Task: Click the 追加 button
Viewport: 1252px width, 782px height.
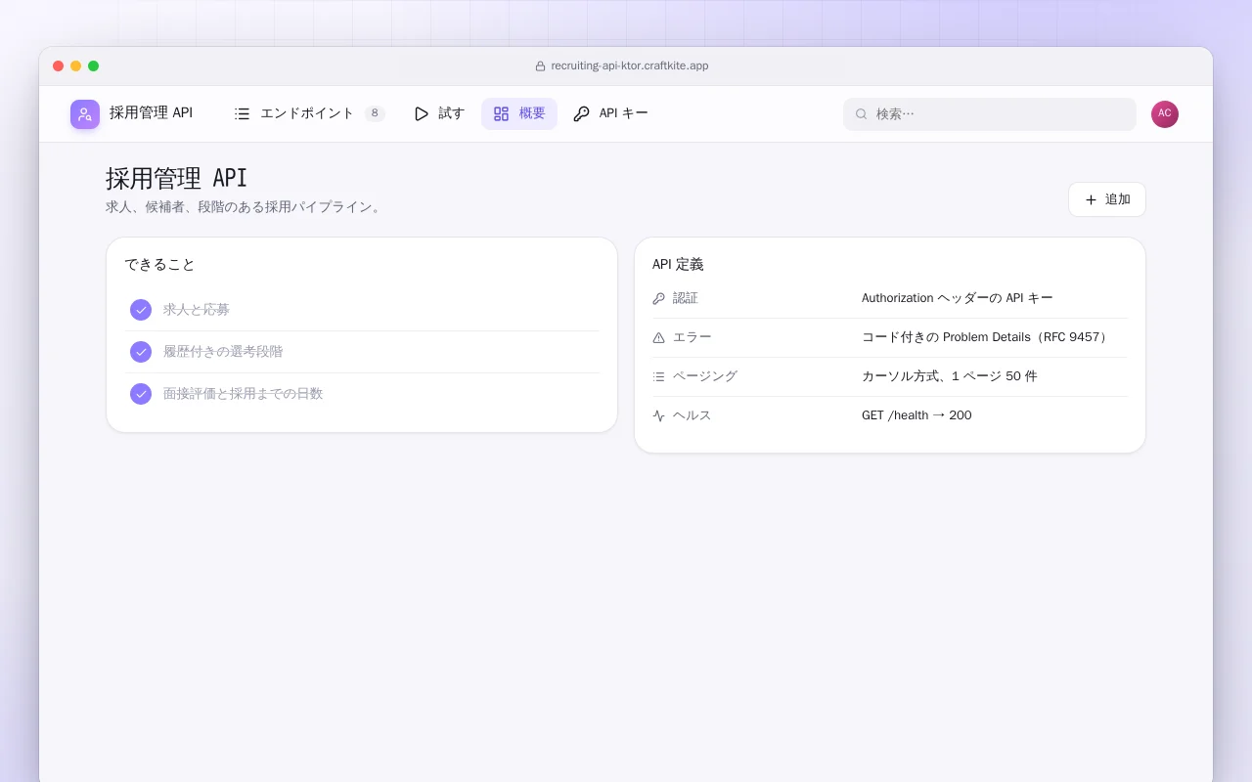Action: (1107, 199)
